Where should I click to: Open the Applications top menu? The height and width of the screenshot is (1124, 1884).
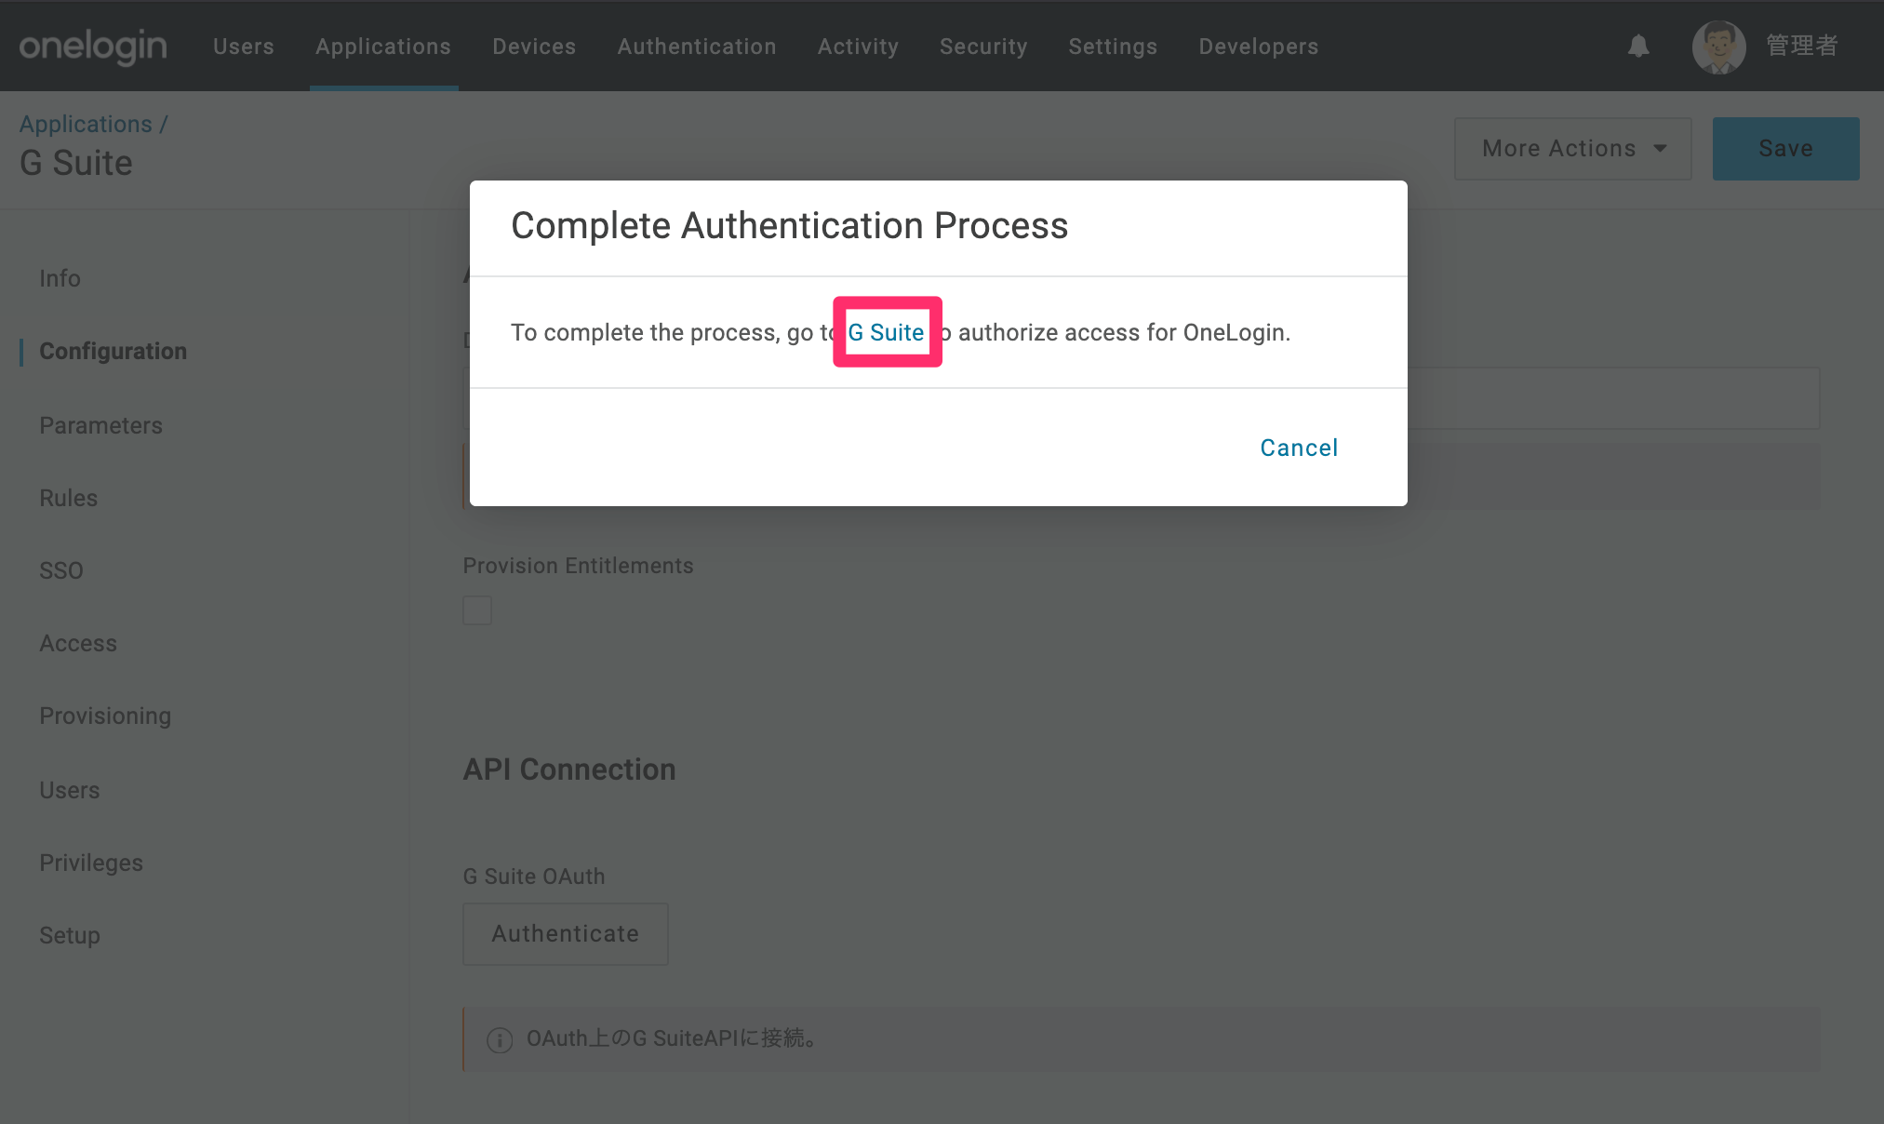point(383,47)
